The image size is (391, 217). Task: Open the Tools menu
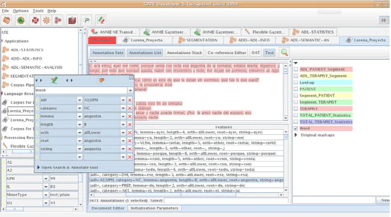point(38,11)
